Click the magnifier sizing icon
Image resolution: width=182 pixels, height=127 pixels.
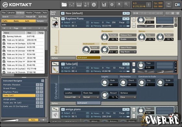coord(127,5)
